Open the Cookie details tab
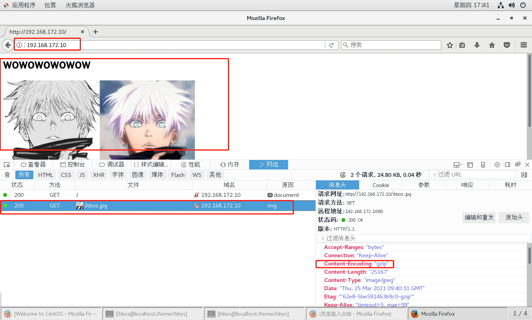532x320 pixels. (381, 185)
